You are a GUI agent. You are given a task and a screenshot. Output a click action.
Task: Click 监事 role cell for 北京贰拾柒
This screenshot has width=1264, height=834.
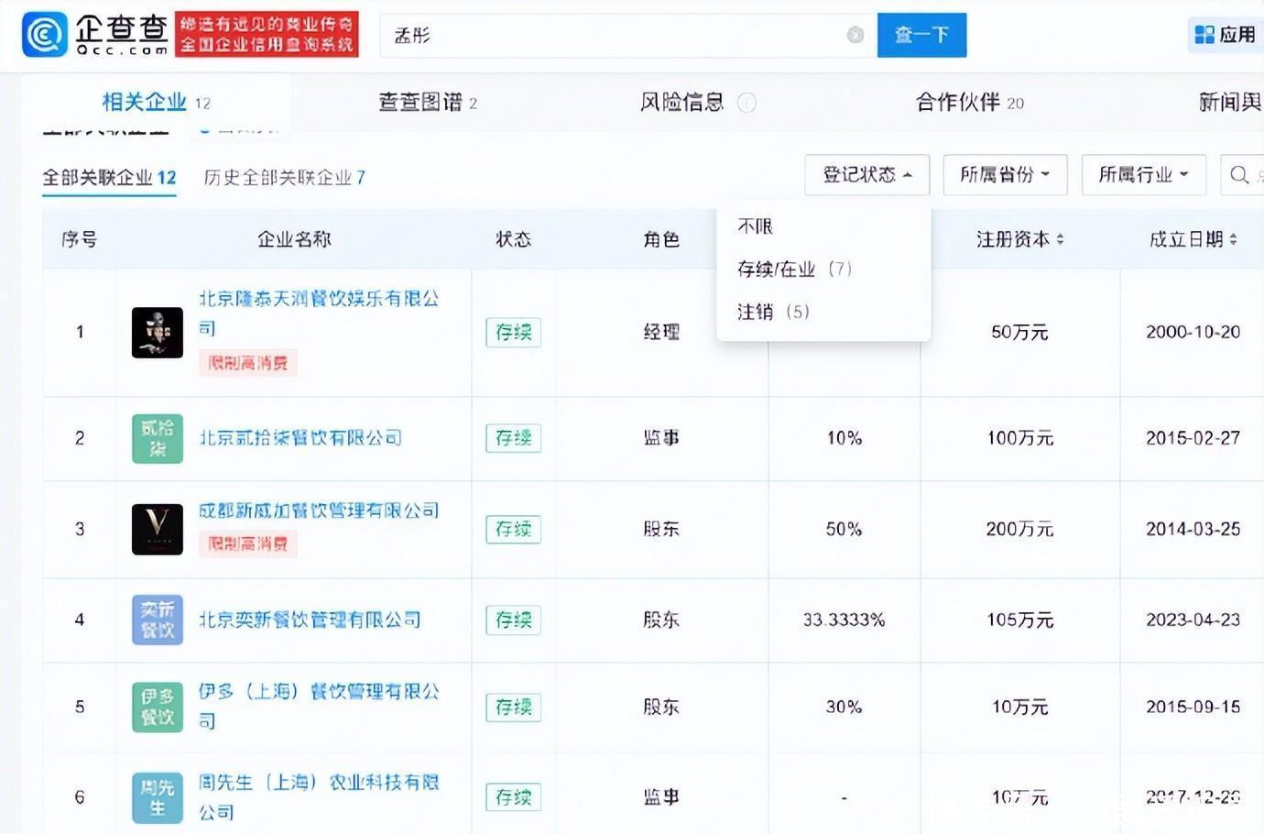coord(661,438)
